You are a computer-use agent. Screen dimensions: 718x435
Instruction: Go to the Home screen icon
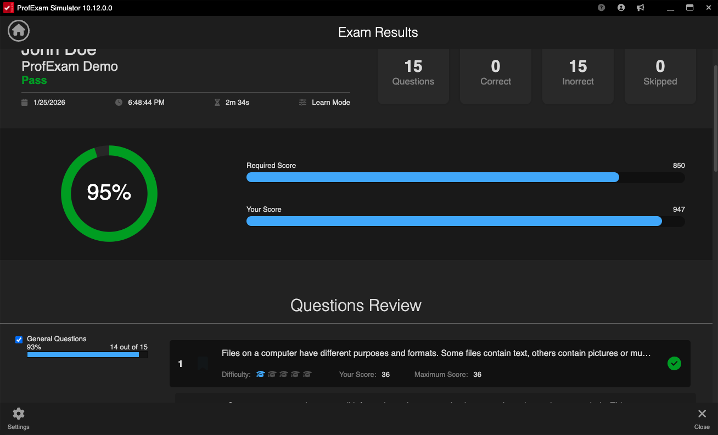point(19,31)
